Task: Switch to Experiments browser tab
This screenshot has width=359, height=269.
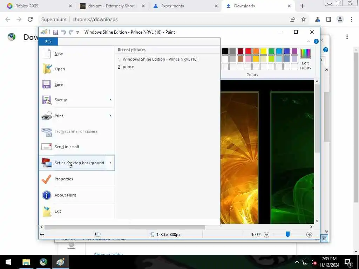Action: (x=185, y=6)
